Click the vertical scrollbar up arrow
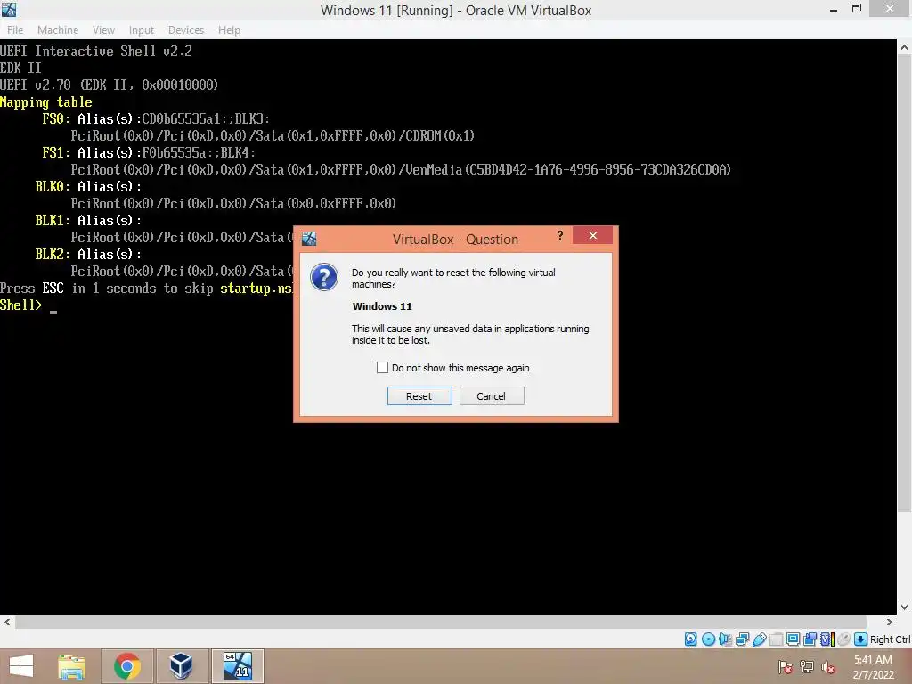Image resolution: width=912 pixels, height=684 pixels. click(905, 47)
